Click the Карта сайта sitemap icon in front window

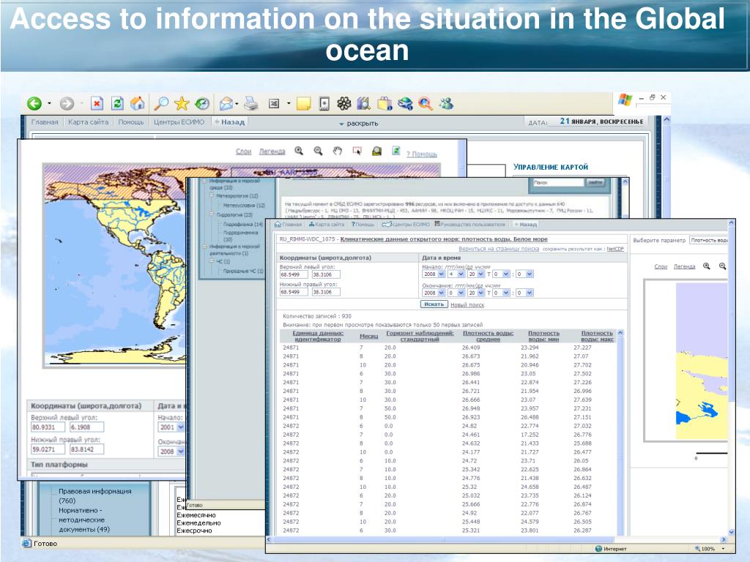click(x=311, y=224)
